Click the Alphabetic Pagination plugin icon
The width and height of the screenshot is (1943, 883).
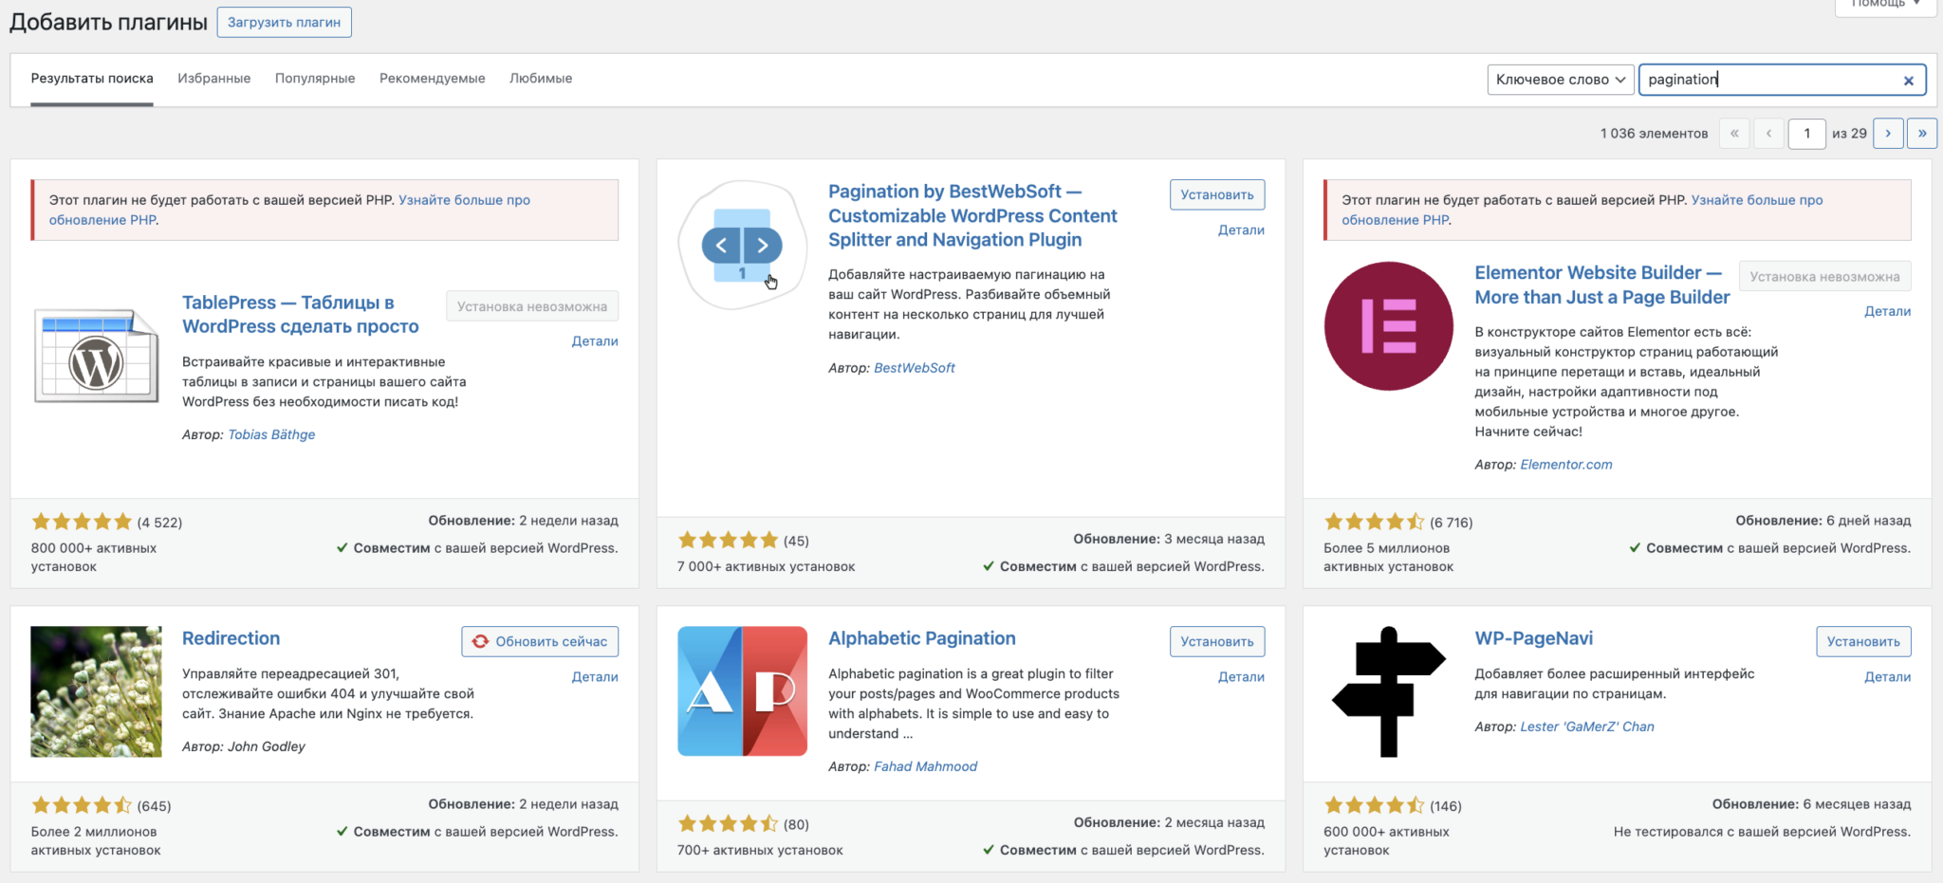click(x=742, y=691)
